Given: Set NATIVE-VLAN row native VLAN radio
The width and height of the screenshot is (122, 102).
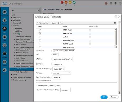Looking at the screenshot, I should [x=90, y=44].
